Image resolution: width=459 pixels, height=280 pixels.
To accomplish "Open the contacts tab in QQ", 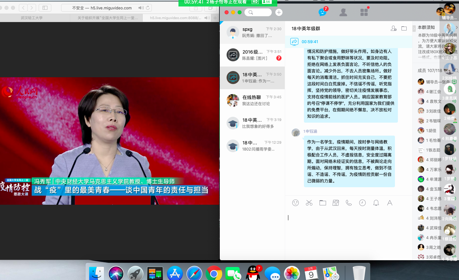I will (343, 12).
